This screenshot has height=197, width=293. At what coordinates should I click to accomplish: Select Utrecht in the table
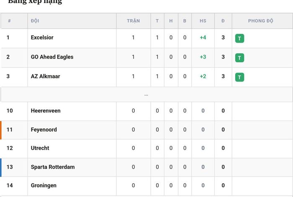coord(40,148)
